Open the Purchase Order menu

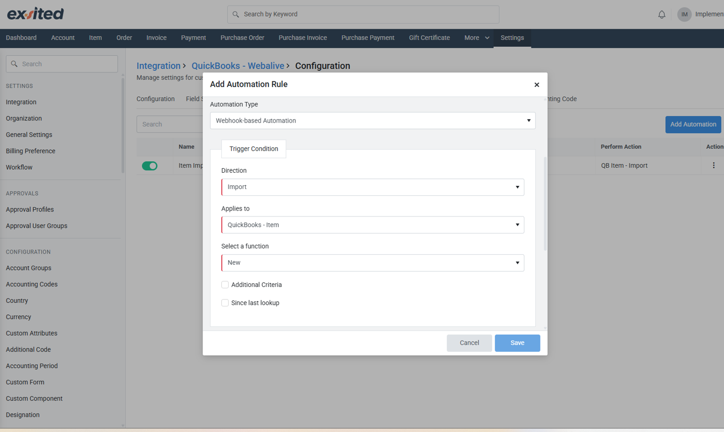[x=242, y=38]
